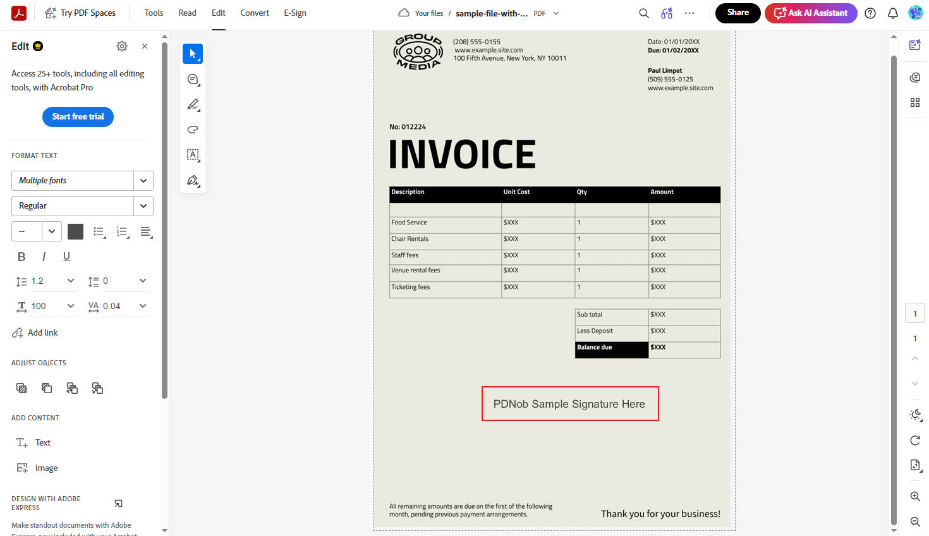Zoom in on the document
This screenshot has width=929, height=536.
pos(915,497)
